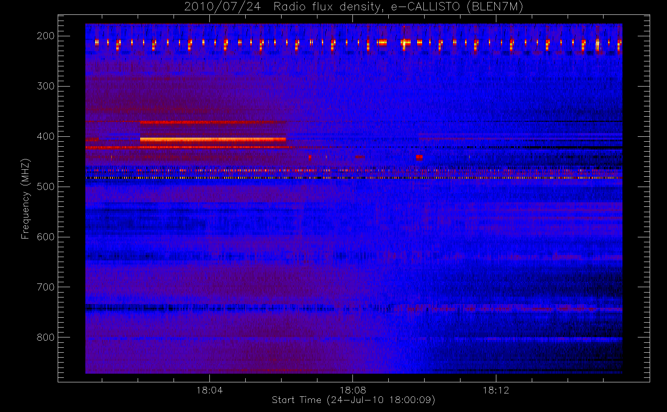Click the small red burst near 18:10 at 440 MHz
Image resolution: width=667 pixels, height=412 pixels.
coord(419,157)
